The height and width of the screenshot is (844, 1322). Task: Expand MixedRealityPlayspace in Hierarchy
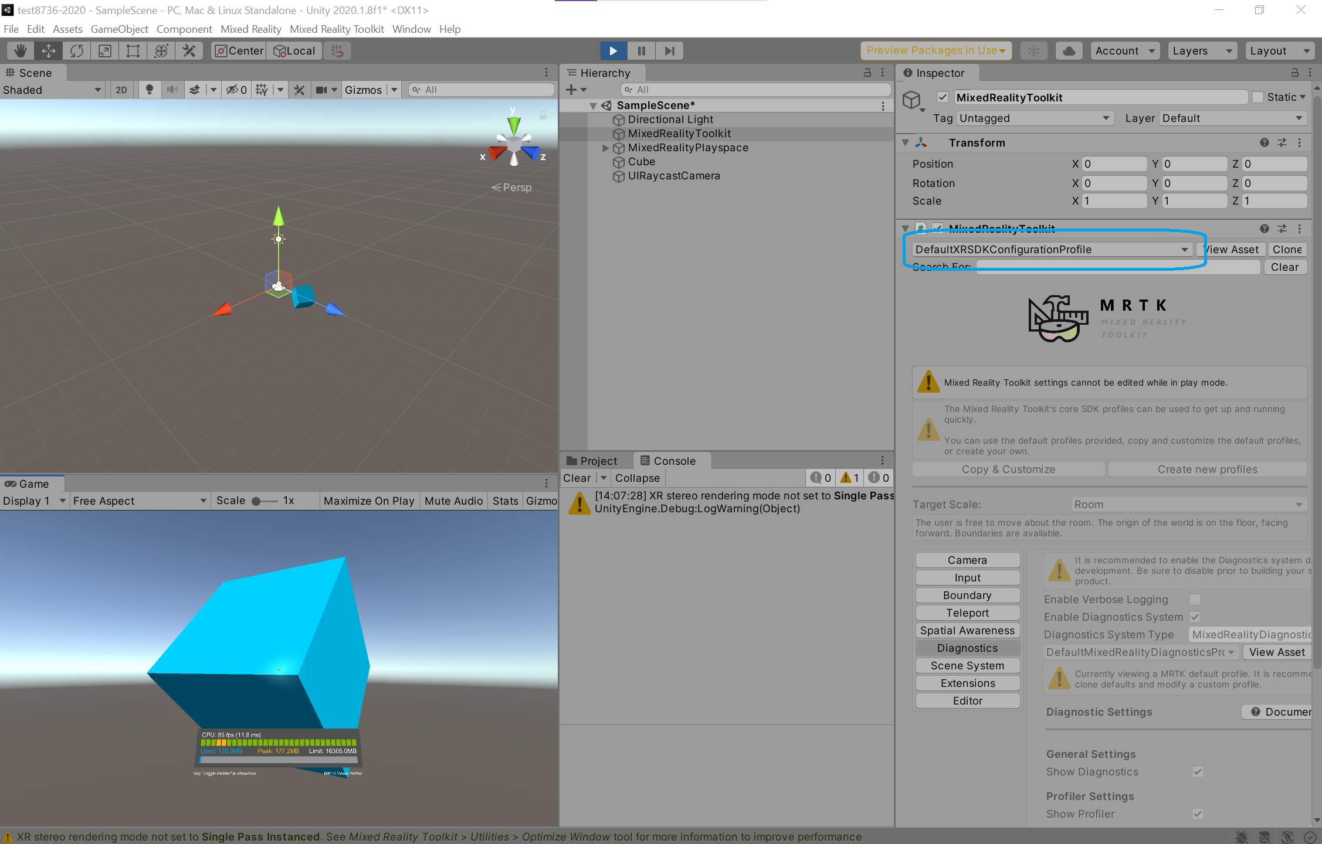point(605,148)
